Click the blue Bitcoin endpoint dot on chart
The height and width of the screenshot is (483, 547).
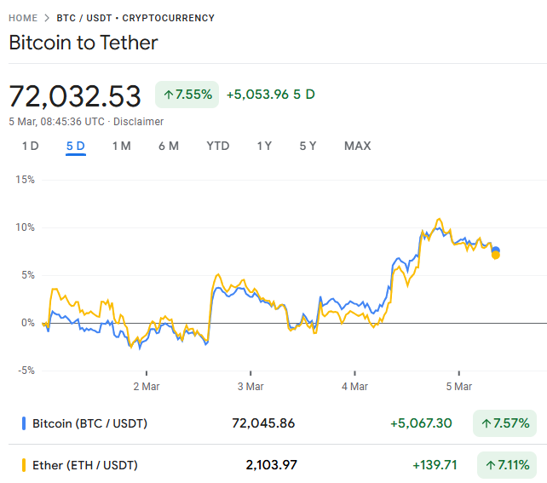(x=496, y=250)
